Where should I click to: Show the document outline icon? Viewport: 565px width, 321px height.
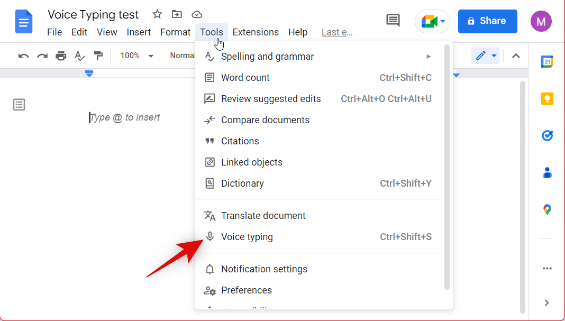click(x=19, y=105)
